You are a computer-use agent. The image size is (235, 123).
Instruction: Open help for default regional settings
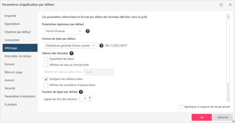[88, 31]
